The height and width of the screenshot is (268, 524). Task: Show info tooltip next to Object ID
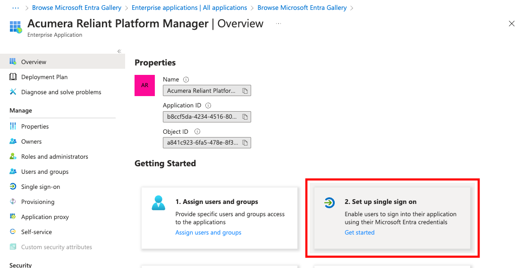click(197, 131)
